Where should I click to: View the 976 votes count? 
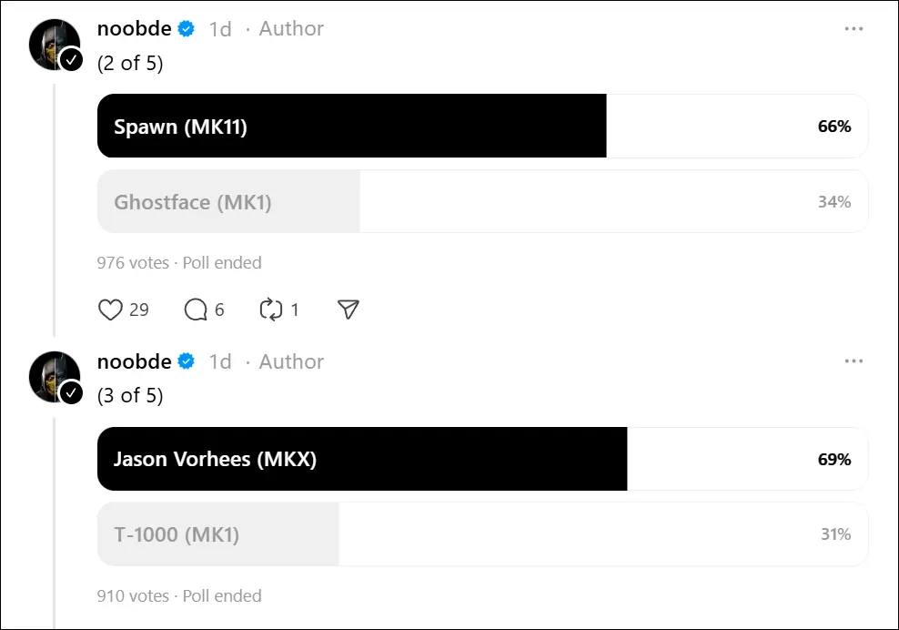tap(133, 263)
